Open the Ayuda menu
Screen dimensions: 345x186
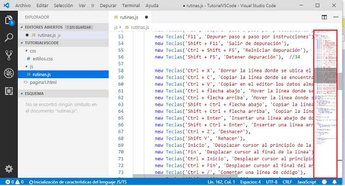[x=152, y=5]
